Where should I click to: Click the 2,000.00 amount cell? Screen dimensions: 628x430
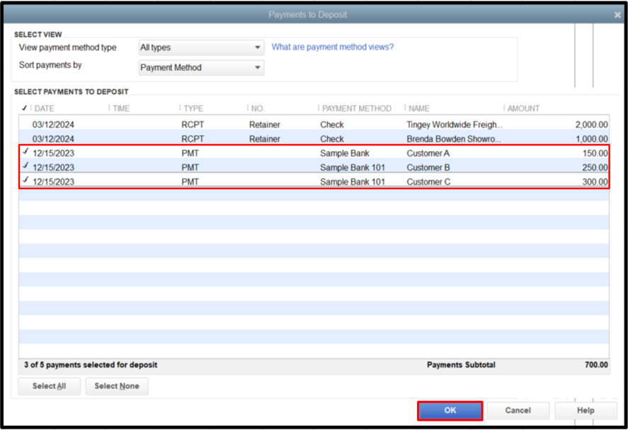[592, 125]
